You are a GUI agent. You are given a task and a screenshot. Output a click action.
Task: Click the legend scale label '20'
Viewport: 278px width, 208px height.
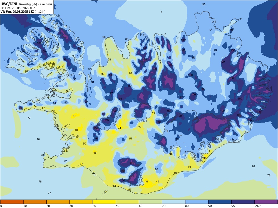click(48, 206)
